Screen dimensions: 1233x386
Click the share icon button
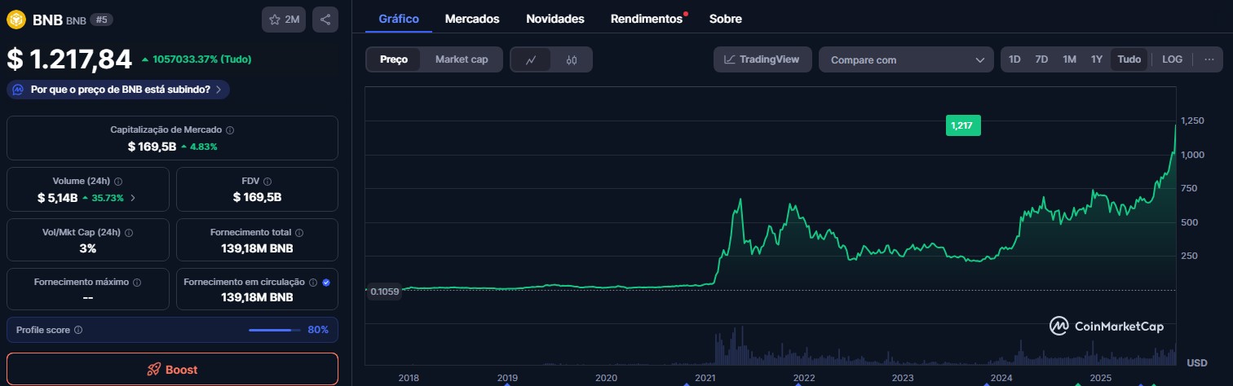[x=325, y=20]
